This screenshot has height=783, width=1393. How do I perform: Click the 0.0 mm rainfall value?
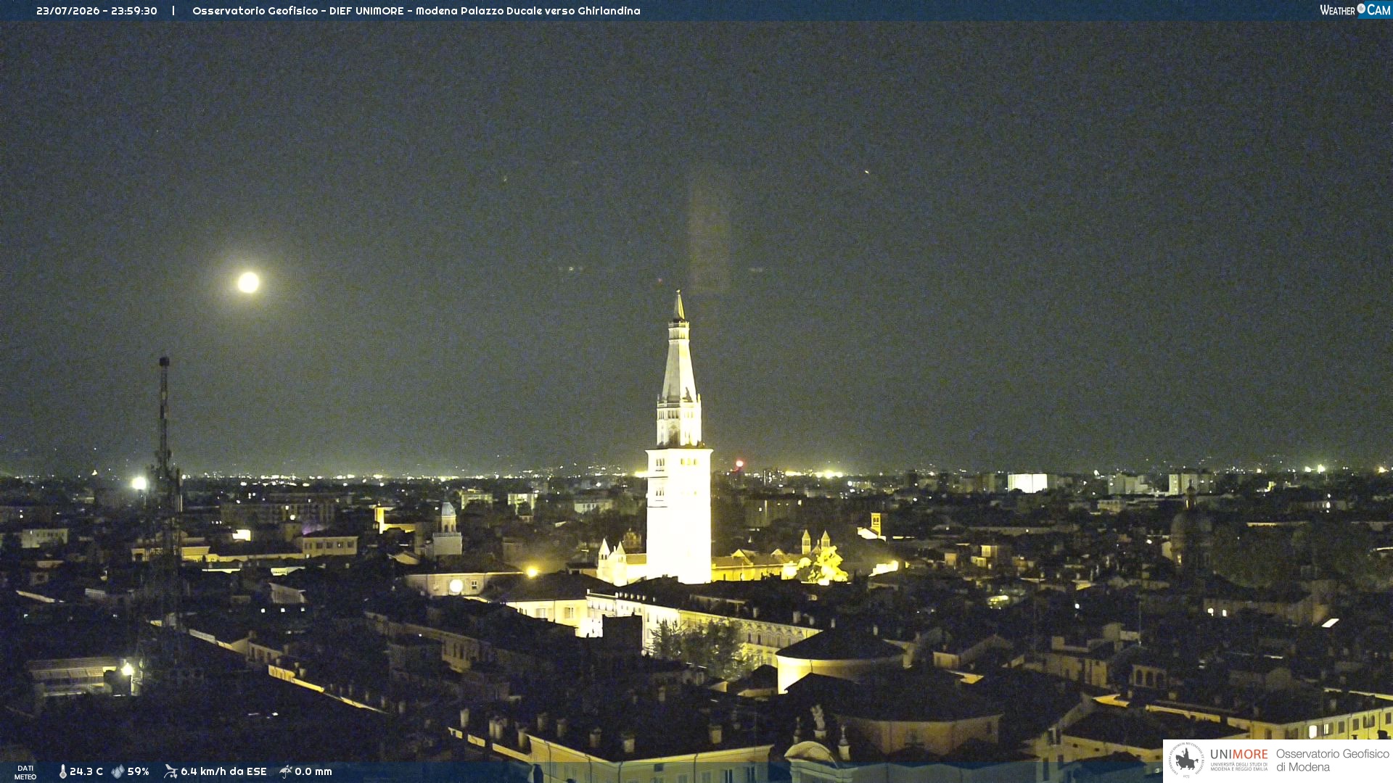pos(313,771)
